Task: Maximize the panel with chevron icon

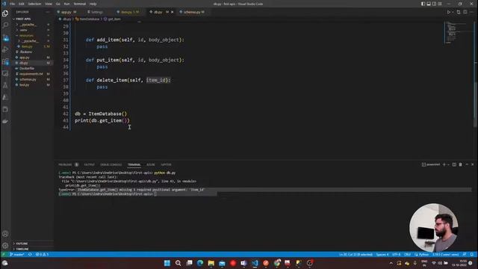Action: (x=467, y=164)
